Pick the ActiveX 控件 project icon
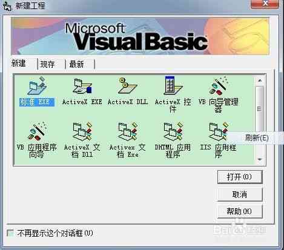The height and width of the screenshot is (250, 284). click(173, 85)
